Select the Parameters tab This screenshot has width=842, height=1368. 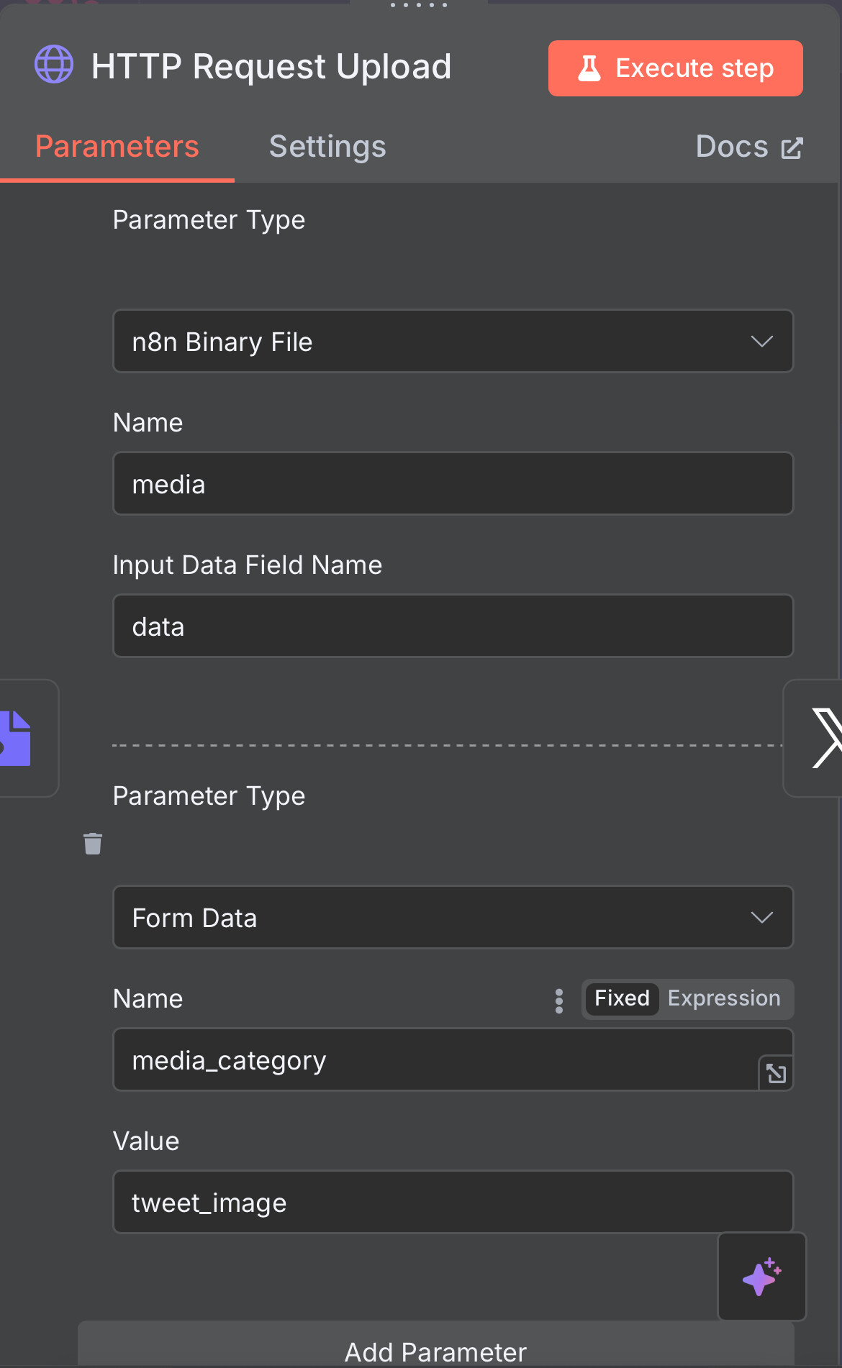point(117,147)
